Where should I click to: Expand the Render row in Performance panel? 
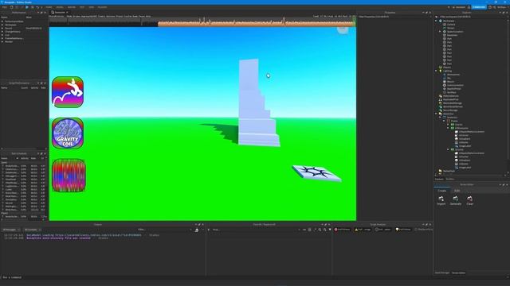(2, 42)
